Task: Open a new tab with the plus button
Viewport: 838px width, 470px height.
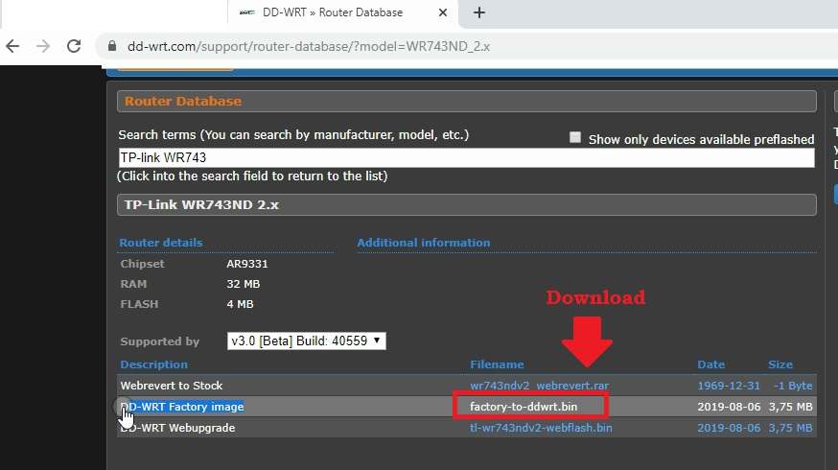Action: 479,12
